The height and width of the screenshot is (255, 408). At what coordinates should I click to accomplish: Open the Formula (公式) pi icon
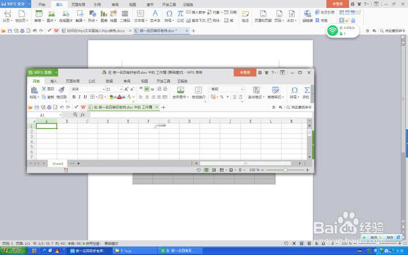click(180, 16)
